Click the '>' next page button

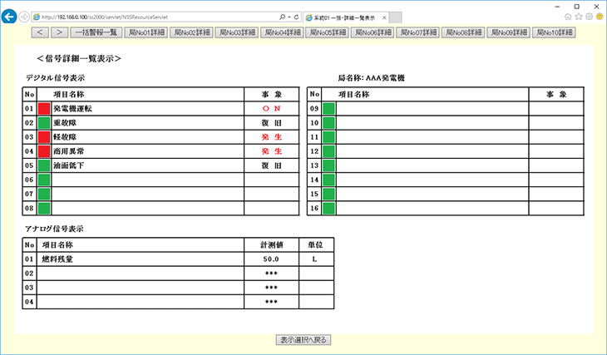(x=59, y=32)
